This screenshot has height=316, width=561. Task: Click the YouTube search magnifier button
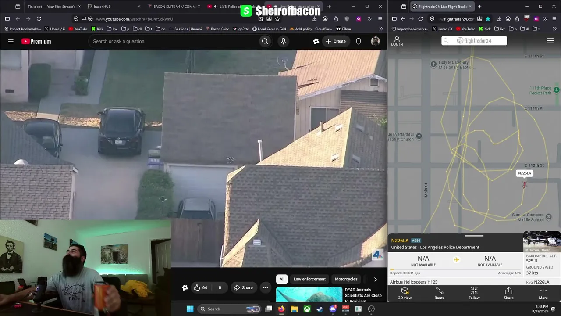tap(265, 41)
